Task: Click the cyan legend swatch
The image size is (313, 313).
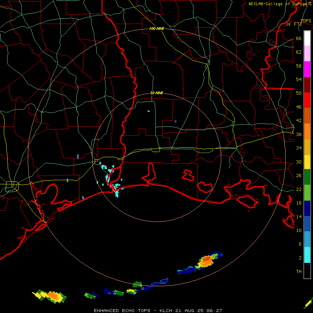Action: [x=307, y=255]
